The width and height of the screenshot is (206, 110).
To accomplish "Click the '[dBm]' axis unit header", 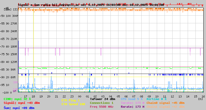I will (x=8, y=9).
